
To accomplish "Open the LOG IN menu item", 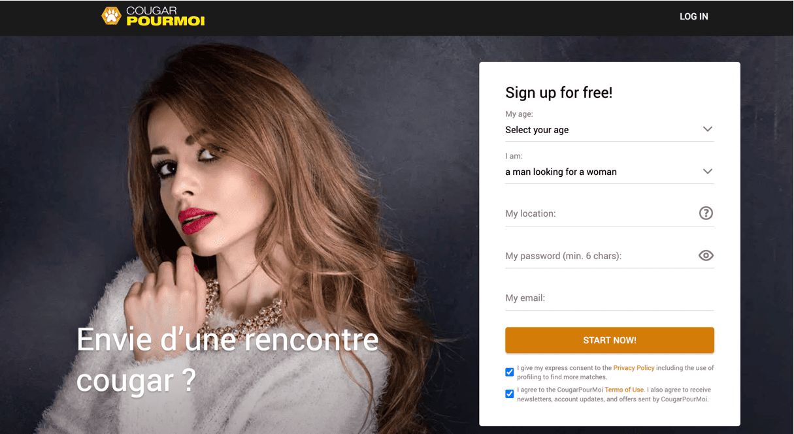I will (x=694, y=16).
